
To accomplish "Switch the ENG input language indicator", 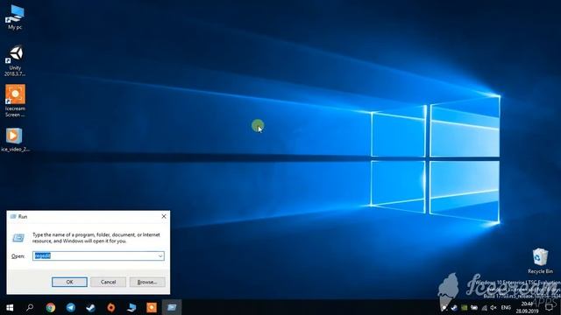I will [506, 307].
